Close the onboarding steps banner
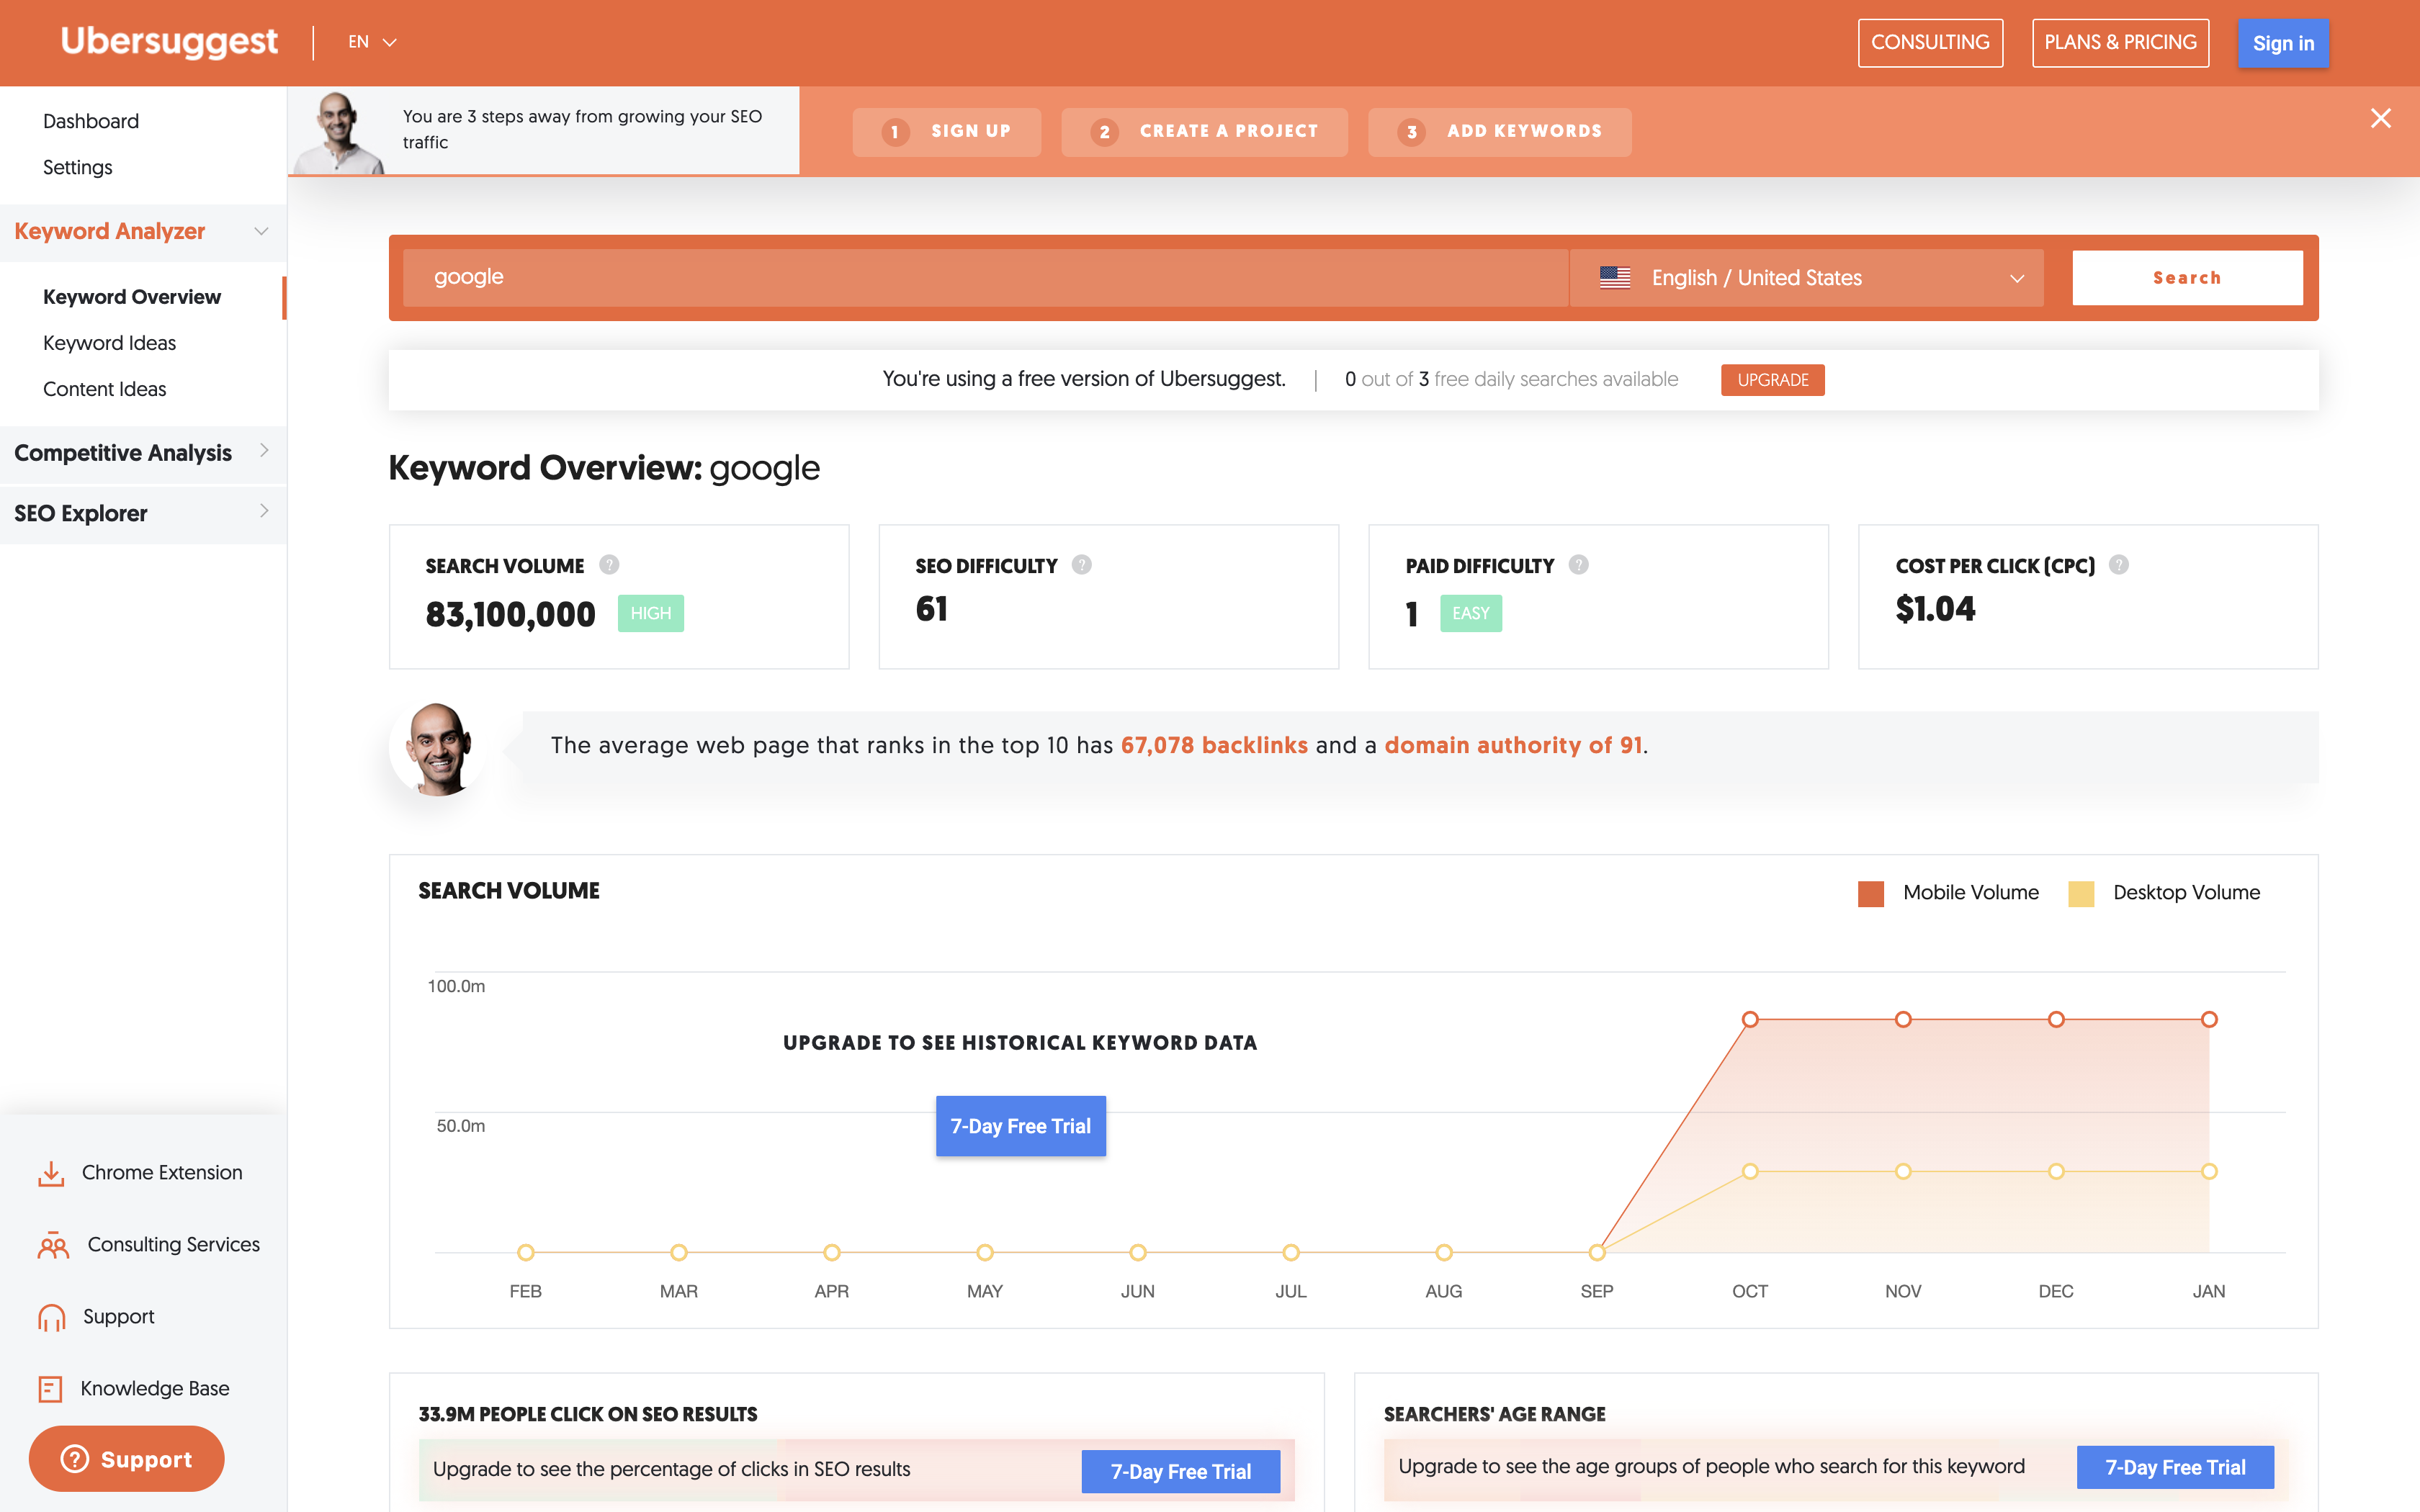This screenshot has height=1512, width=2420. pyautogui.click(x=2380, y=118)
